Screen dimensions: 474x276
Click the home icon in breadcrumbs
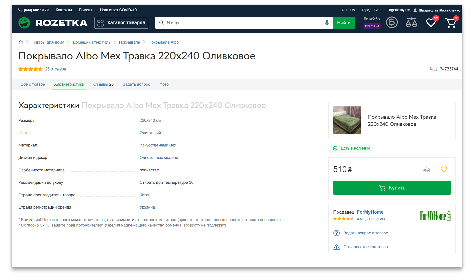point(21,42)
